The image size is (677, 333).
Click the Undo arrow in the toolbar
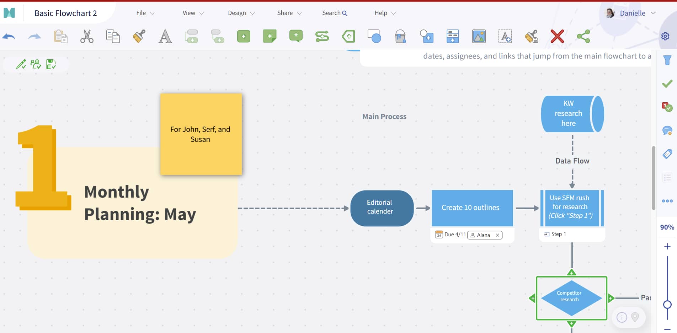click(x=9, y=36)
